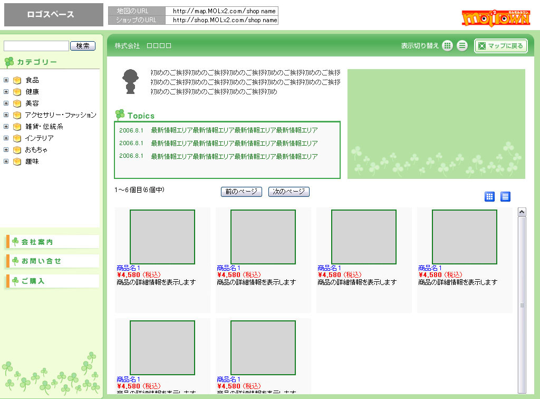Click the large green banner image
The height and width of the screenshot is (399, 540).
tap(436, 124)
